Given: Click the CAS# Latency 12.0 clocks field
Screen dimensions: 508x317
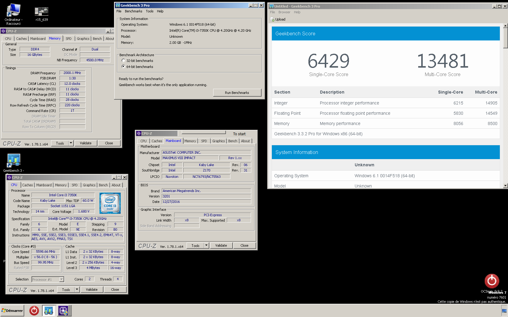Looking at the screenshot, I should (72, 84).
